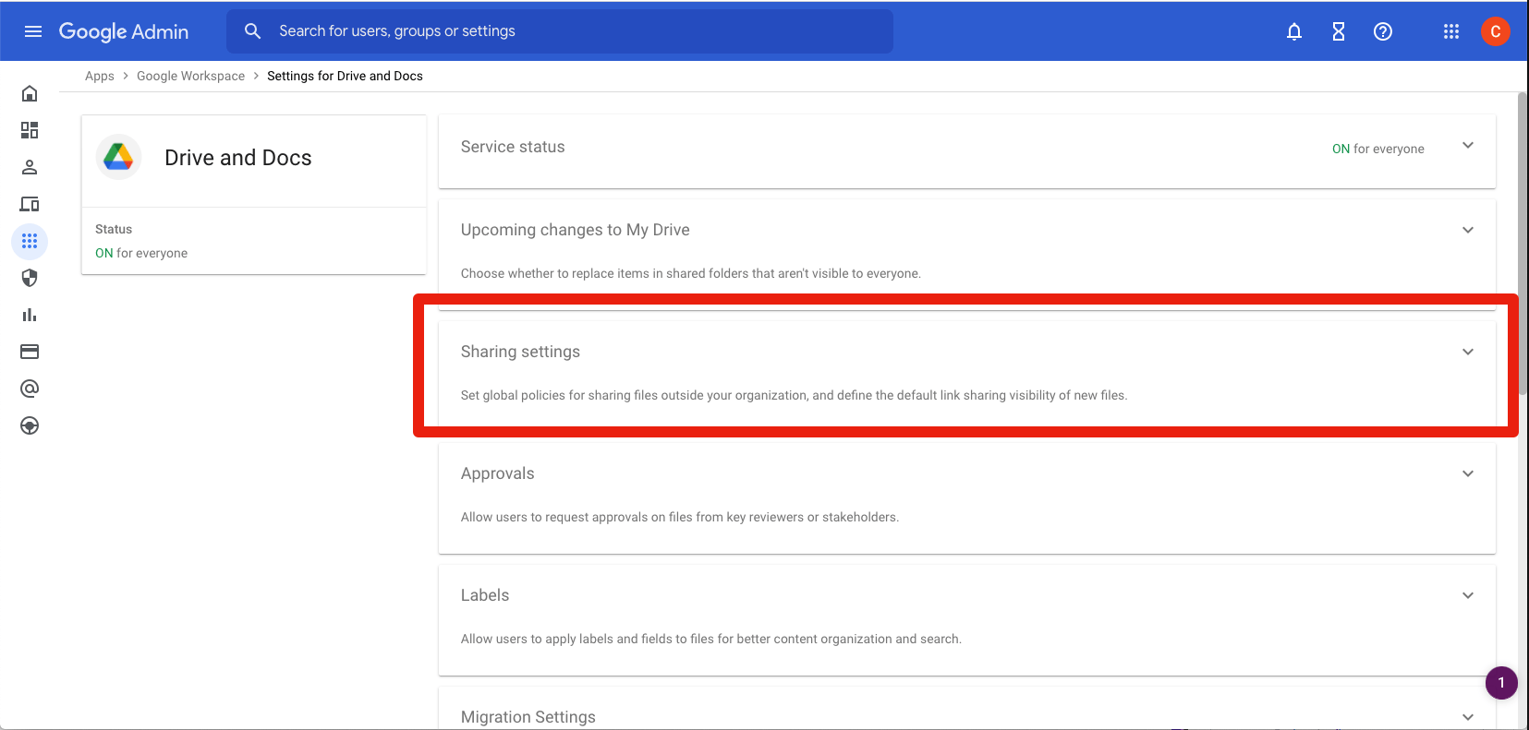Expand Upcoming changes to My Drive
Viewport: 1529px width, 730px height.
[x=1467, y=230]
